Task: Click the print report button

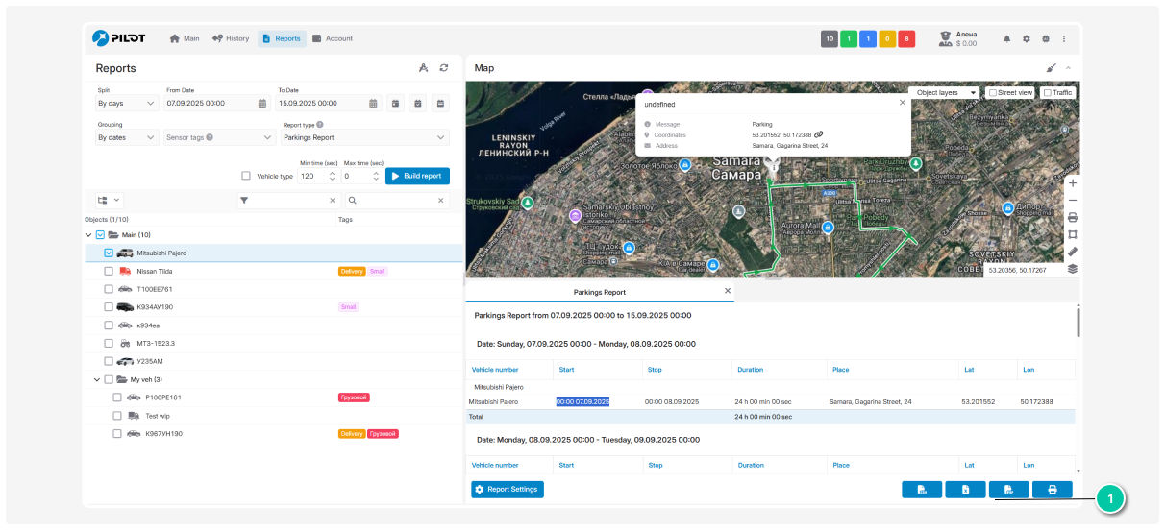Action: [1052, 490]
